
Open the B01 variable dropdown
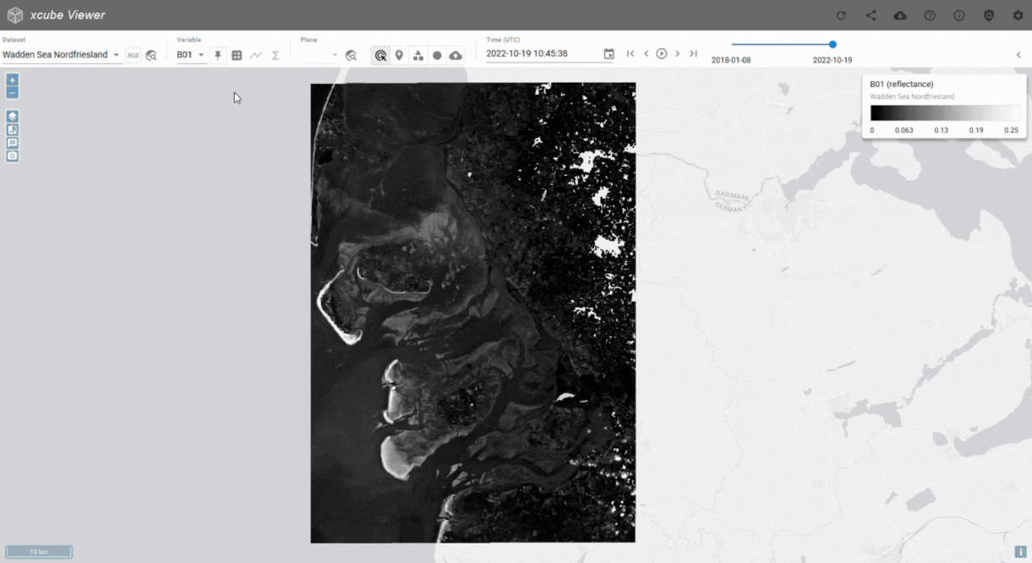click(x=191, y=55)
